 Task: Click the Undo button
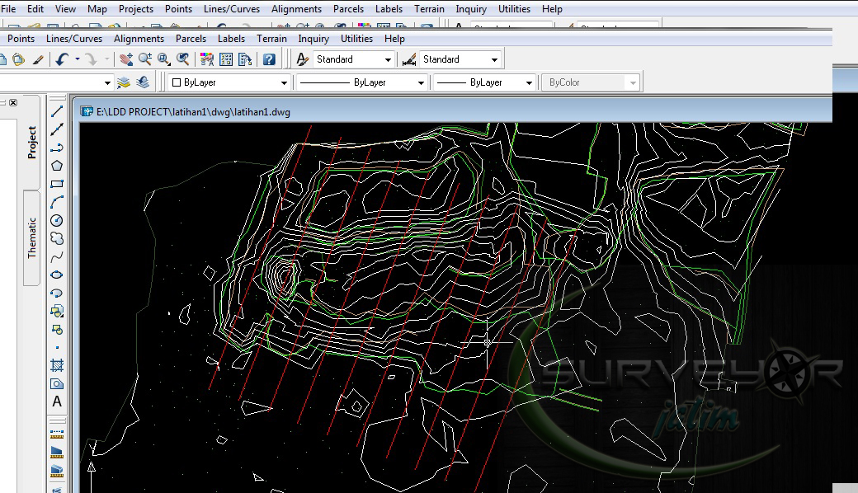point(62,59)
